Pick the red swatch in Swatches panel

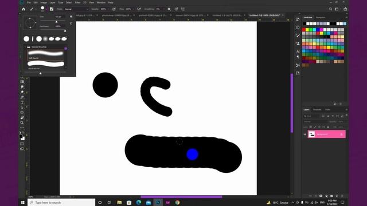click(x=303, y=30)
